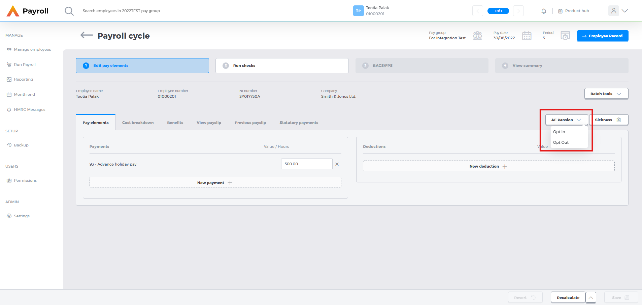Open the user account menu

618,11
